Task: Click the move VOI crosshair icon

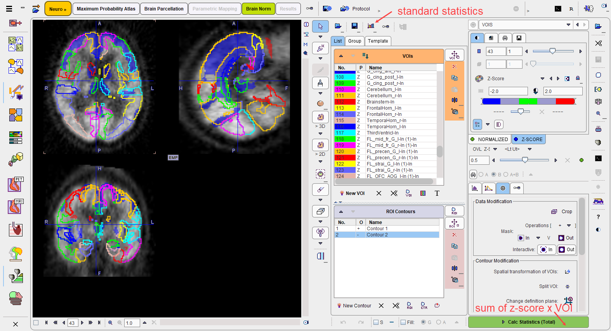Action: [x=455, y=55]
